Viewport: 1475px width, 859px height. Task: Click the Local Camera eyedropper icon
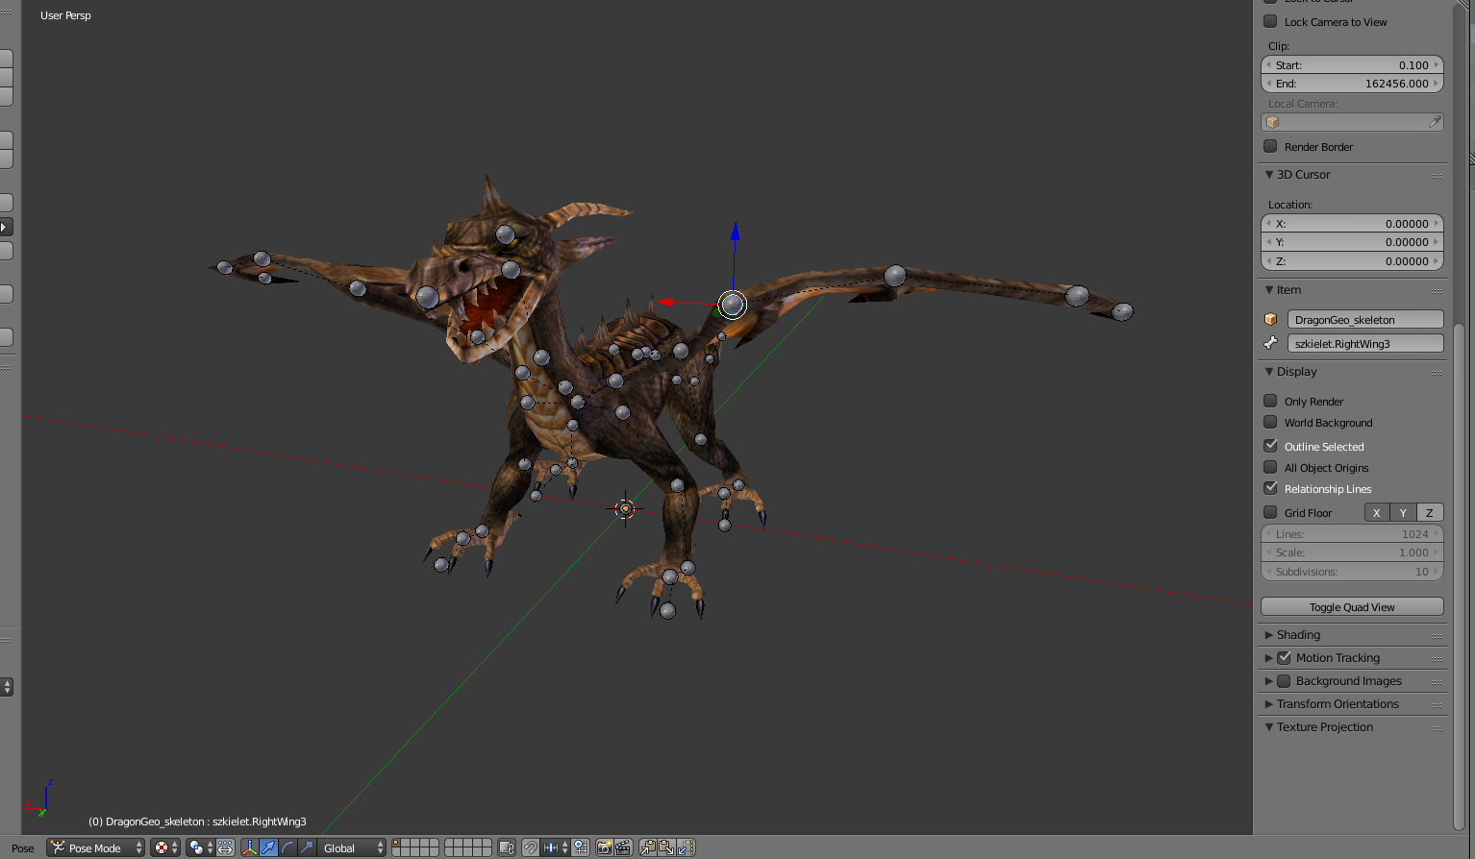click(1435, 122)
